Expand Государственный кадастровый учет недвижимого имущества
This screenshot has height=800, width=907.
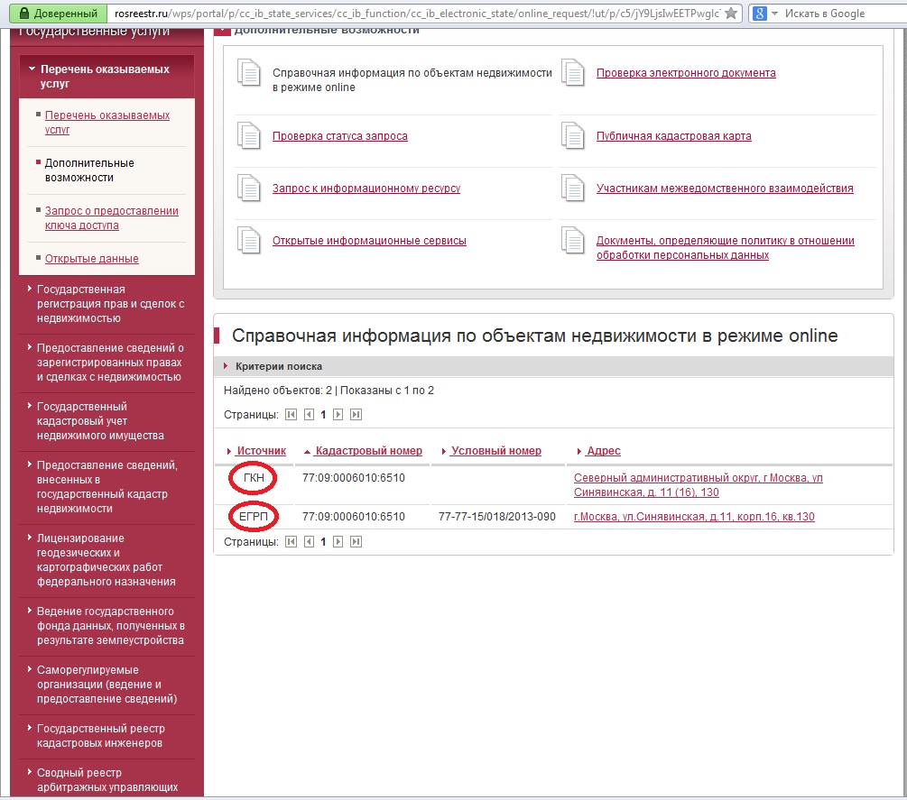click(x=100, y=421)
